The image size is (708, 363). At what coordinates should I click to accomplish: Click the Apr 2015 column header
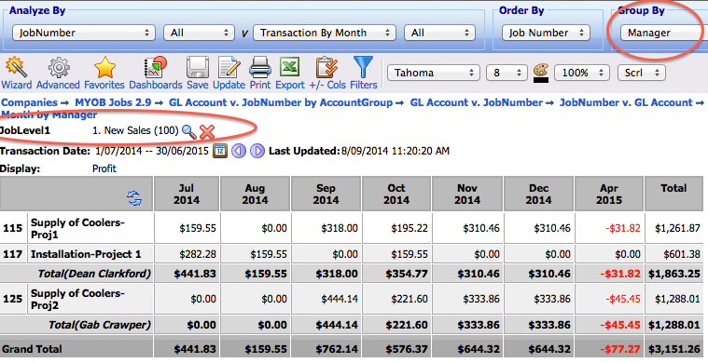[x=609, y=195]
